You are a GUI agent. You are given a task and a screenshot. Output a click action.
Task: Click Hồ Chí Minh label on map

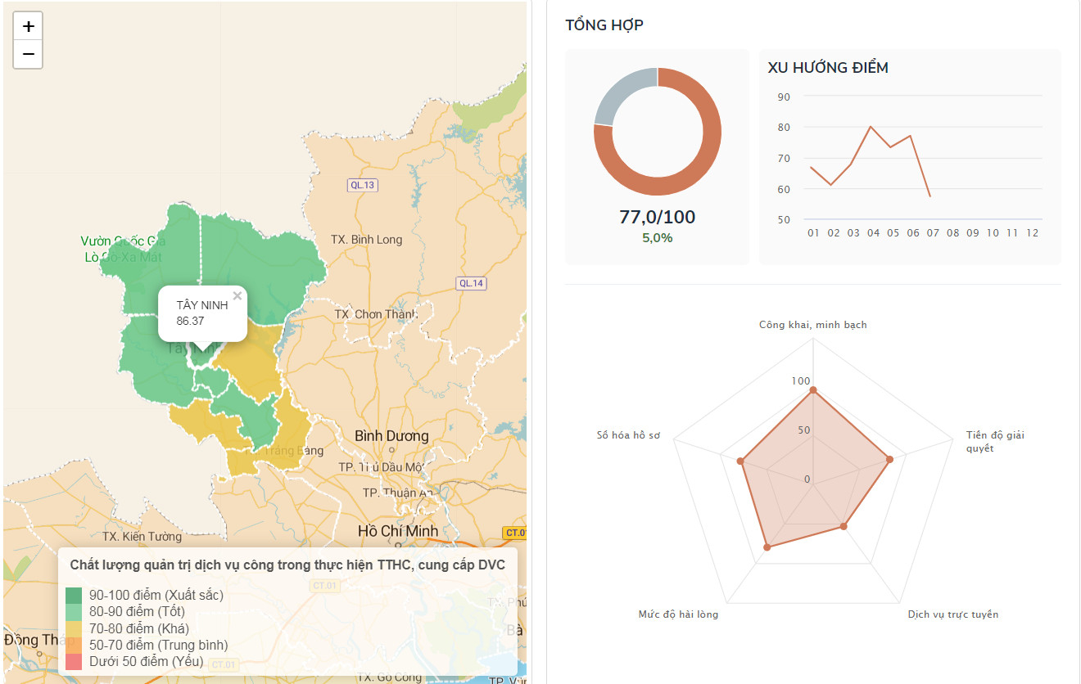[x=398, y=531]
